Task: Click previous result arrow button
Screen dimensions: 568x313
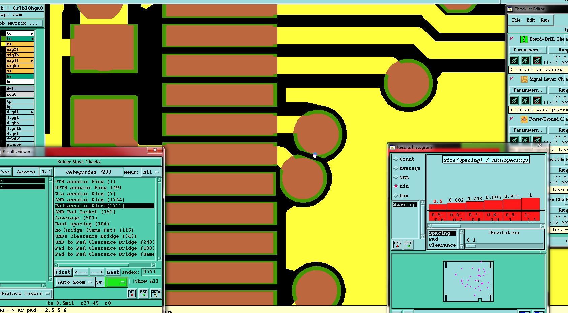Action: [81, 272]
